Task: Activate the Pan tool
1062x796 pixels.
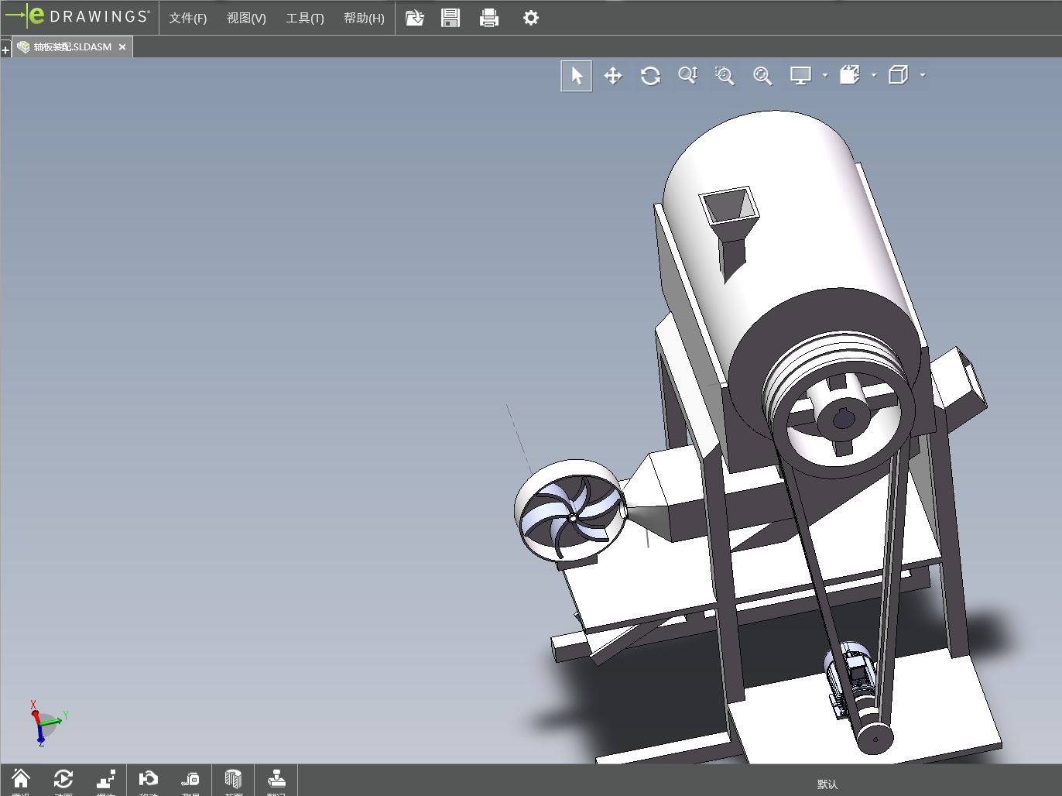Action: coord(613,76)
